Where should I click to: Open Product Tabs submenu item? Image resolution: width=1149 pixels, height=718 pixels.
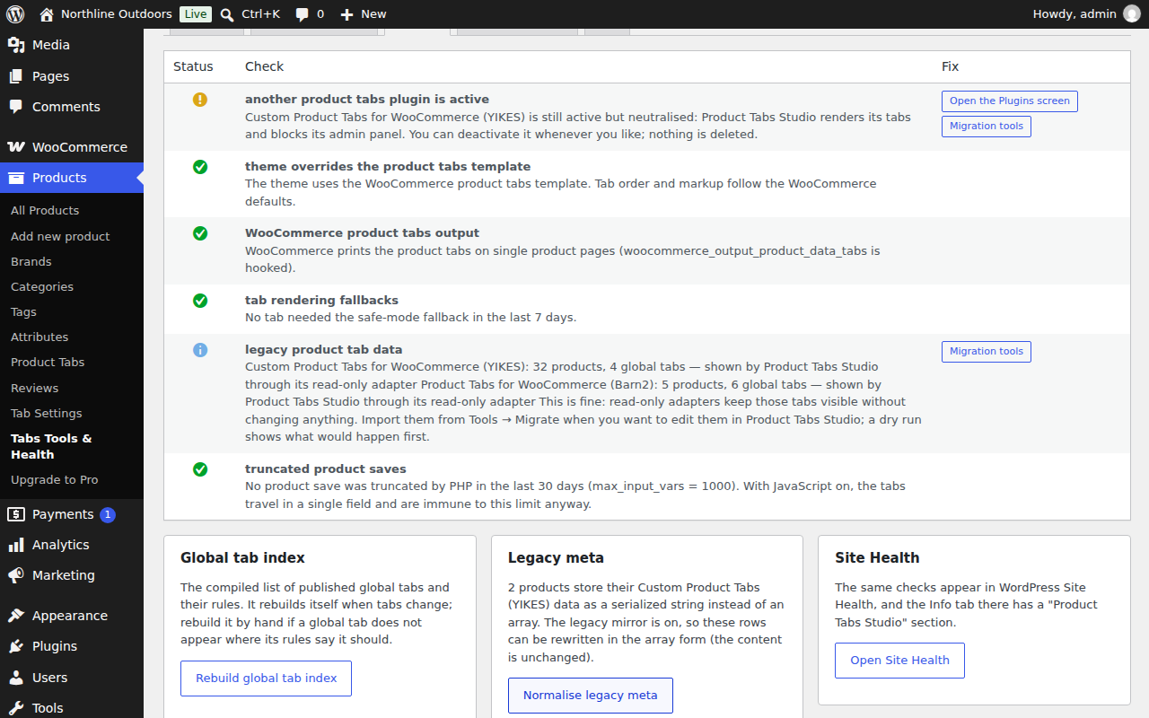point(48,363)
